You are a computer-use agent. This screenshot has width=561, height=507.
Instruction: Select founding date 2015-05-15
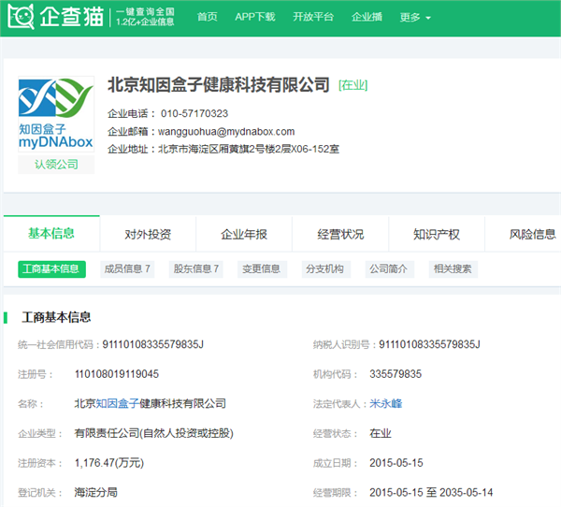[396, 463]
